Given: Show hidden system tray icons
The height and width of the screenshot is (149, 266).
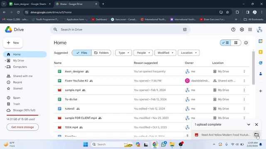Looking at the screenshot, I should point(214,144).
